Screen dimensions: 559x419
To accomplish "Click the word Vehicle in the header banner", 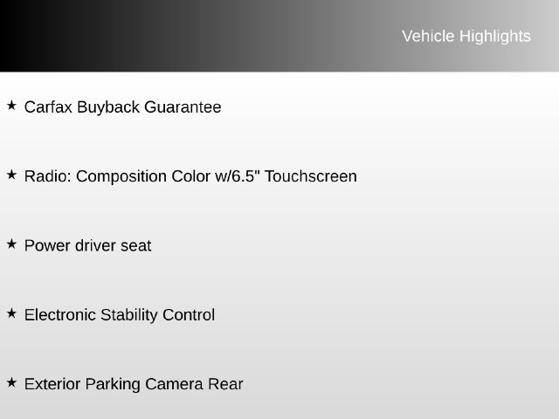I will coord(428,37).
